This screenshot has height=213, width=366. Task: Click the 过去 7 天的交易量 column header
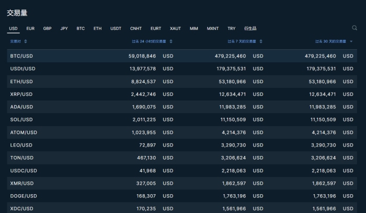click(x=242, y=41)
